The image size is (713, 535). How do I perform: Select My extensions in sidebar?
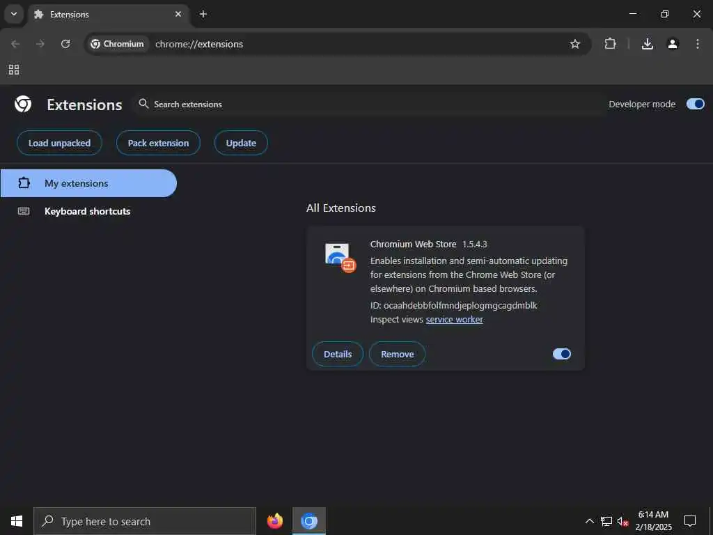(88, 183)
